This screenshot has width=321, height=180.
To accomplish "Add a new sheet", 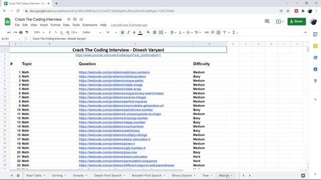I will (12, 175).
